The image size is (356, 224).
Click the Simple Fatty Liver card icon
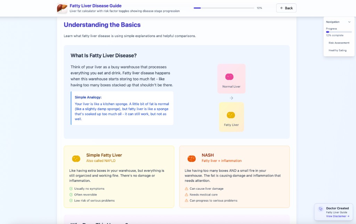coord(76,158)
